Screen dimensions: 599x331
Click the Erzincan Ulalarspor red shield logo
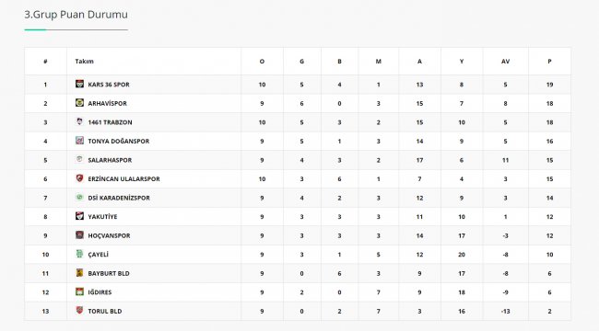click(79, 178)
